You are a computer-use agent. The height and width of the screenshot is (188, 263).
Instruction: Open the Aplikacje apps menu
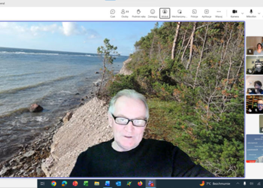(206, 13)
